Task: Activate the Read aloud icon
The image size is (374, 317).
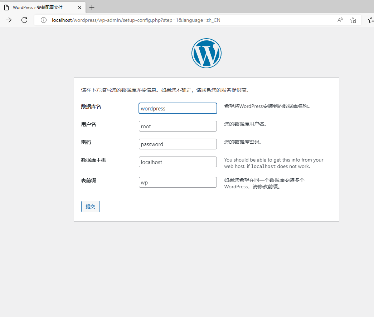Action: (340, 20)
